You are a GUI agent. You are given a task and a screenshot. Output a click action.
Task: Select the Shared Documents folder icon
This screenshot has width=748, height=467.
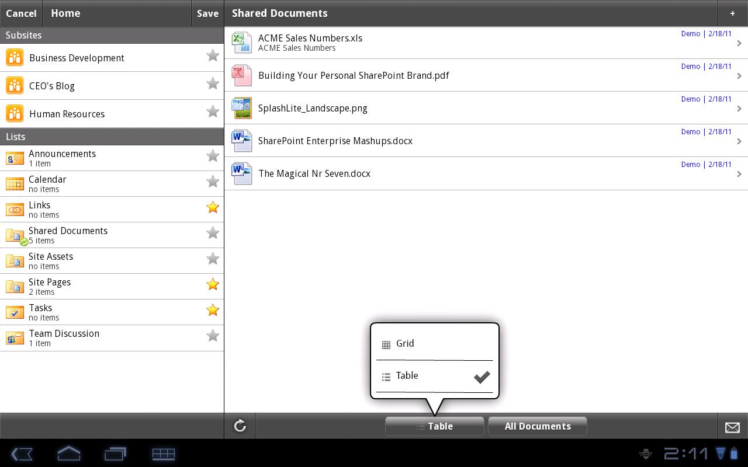click(16, 236)
